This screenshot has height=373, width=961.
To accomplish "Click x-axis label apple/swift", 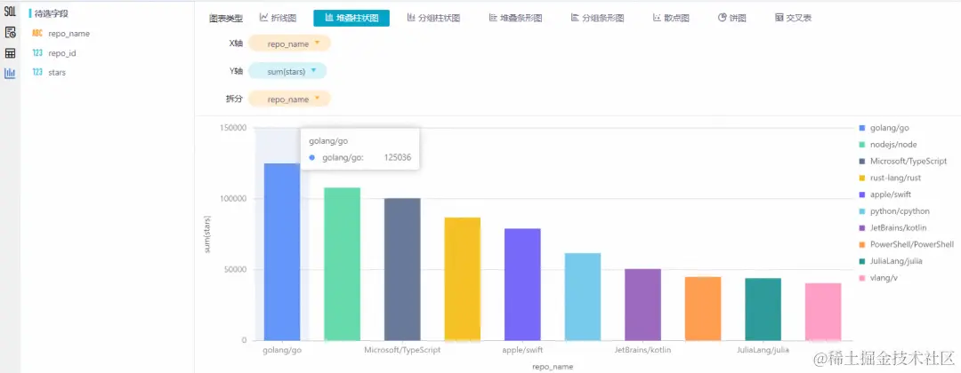I will 522,351.
